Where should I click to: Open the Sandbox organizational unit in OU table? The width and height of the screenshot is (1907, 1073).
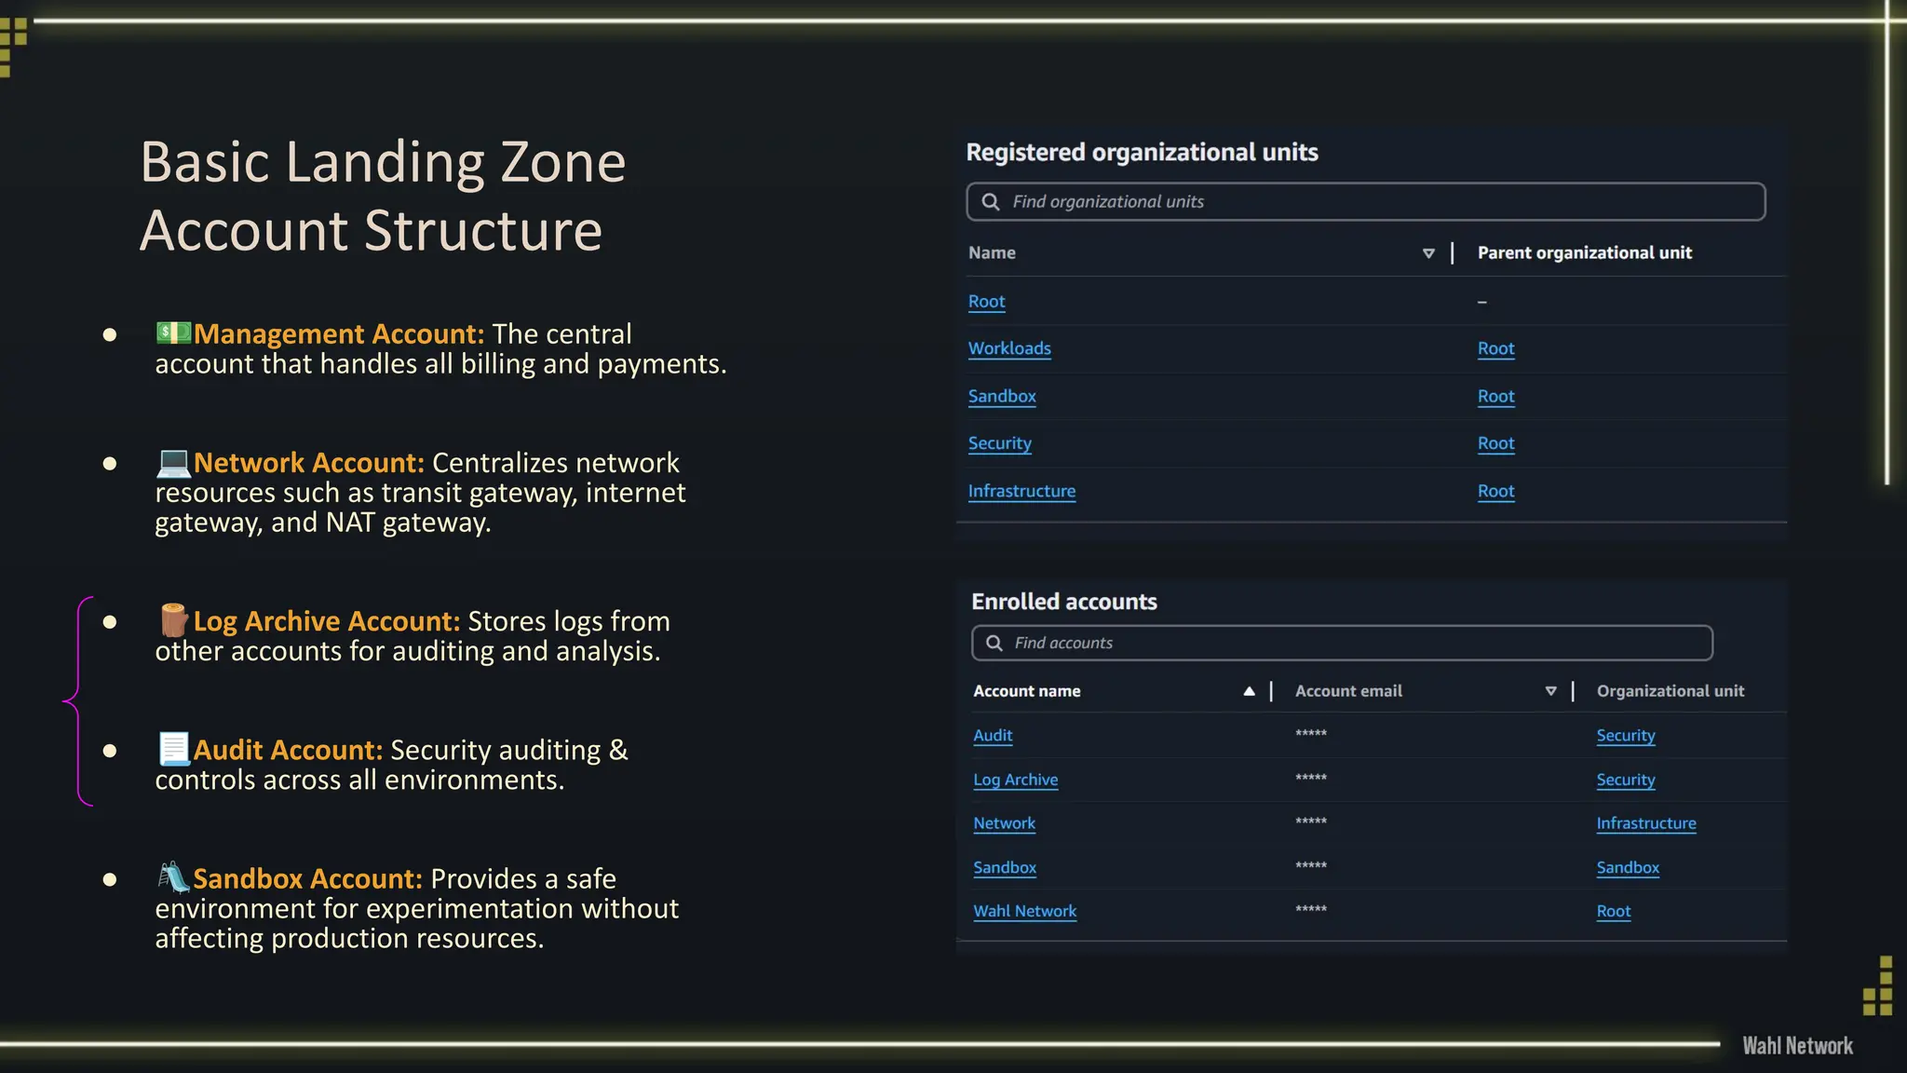(1002, 396)
